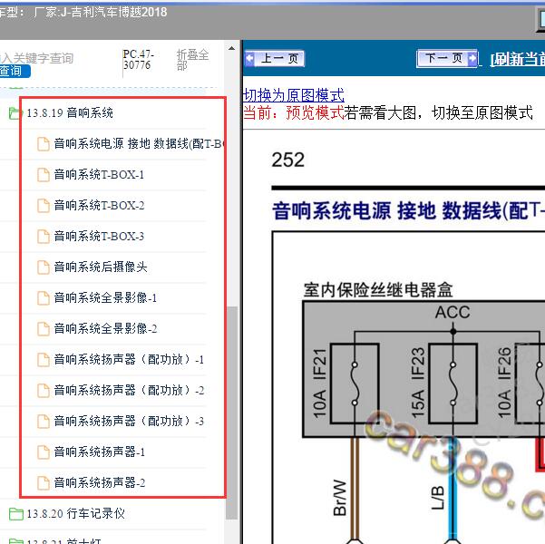Go to previous page with 上一页 button
The width and height of the screenshot is (545, 544).
275,58
